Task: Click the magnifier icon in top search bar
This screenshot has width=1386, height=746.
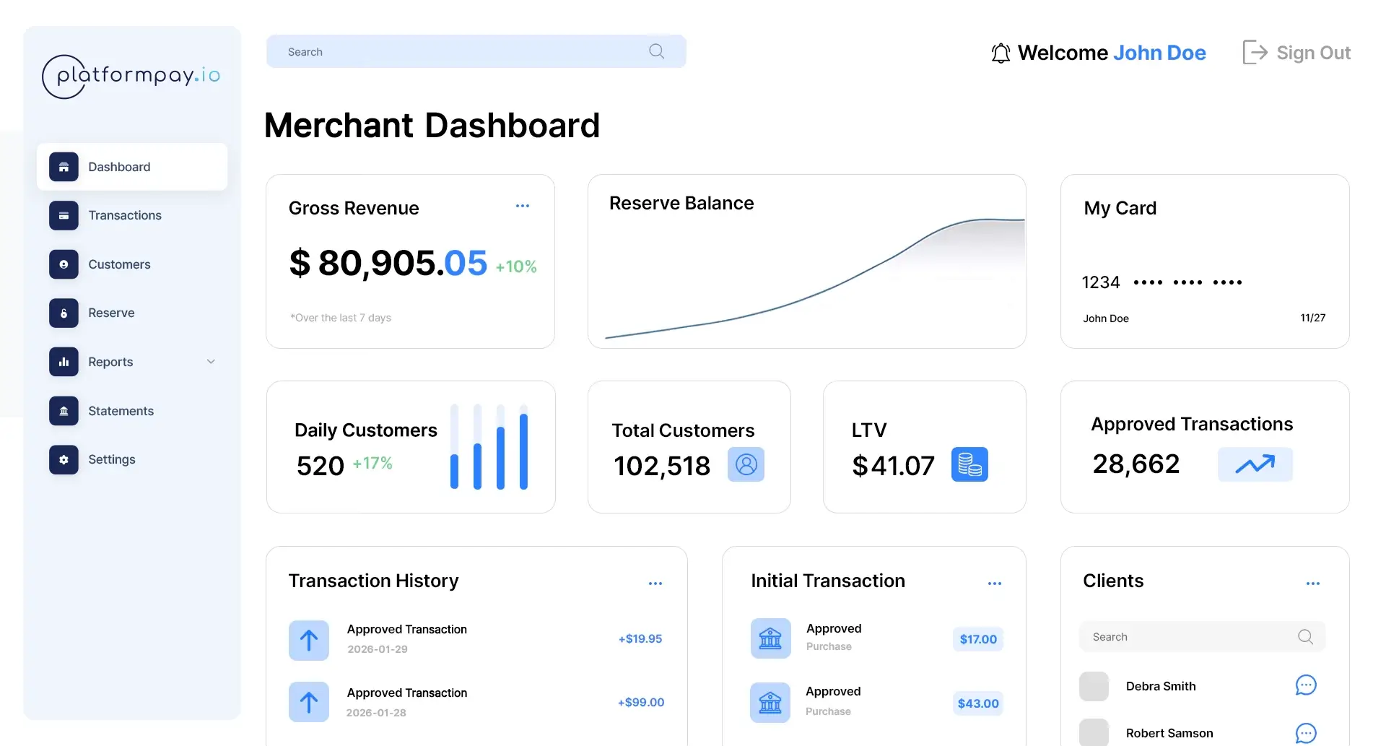Action: (656, 51)
